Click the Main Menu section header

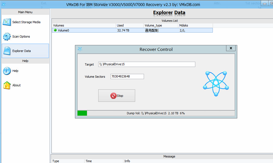[x=25, y=12]
